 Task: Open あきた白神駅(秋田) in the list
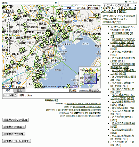coord(122,52)
